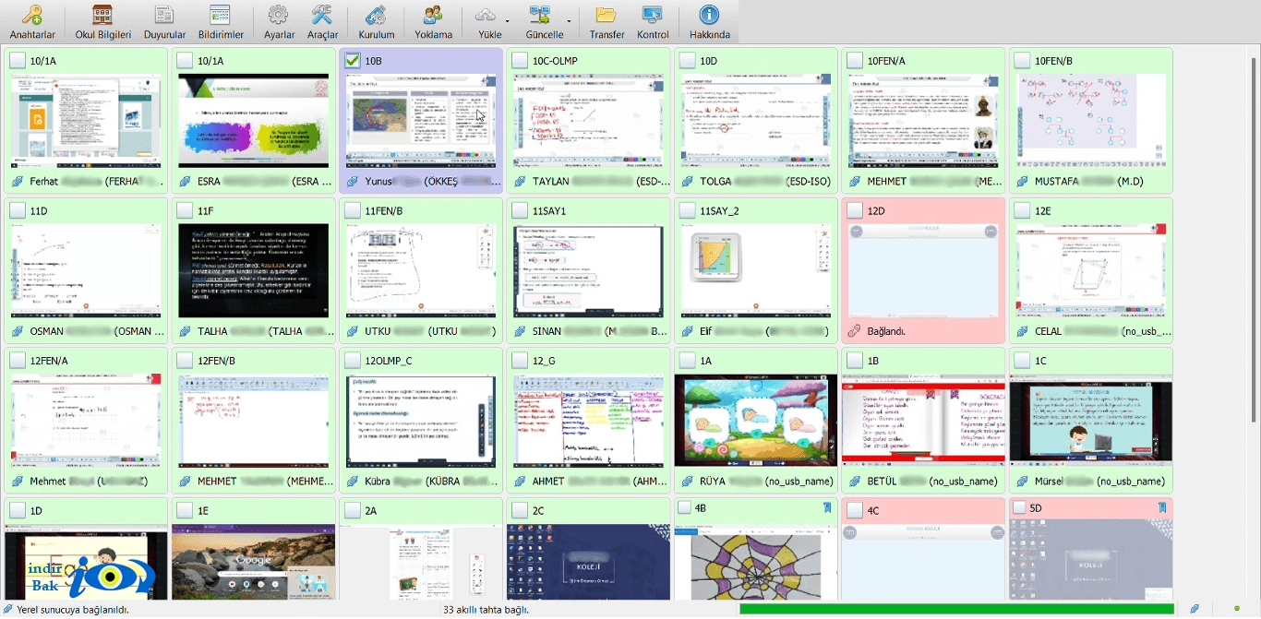Check the 10C-OLMP board checkbox

pos(520,60)
